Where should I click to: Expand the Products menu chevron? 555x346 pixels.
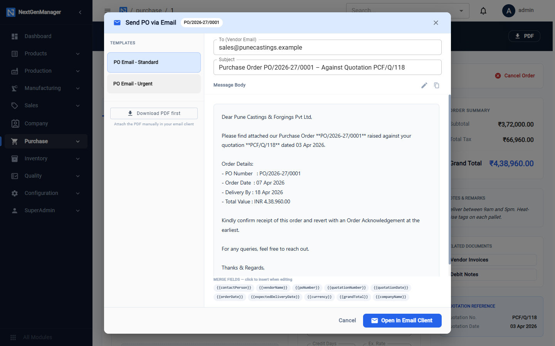78,54
